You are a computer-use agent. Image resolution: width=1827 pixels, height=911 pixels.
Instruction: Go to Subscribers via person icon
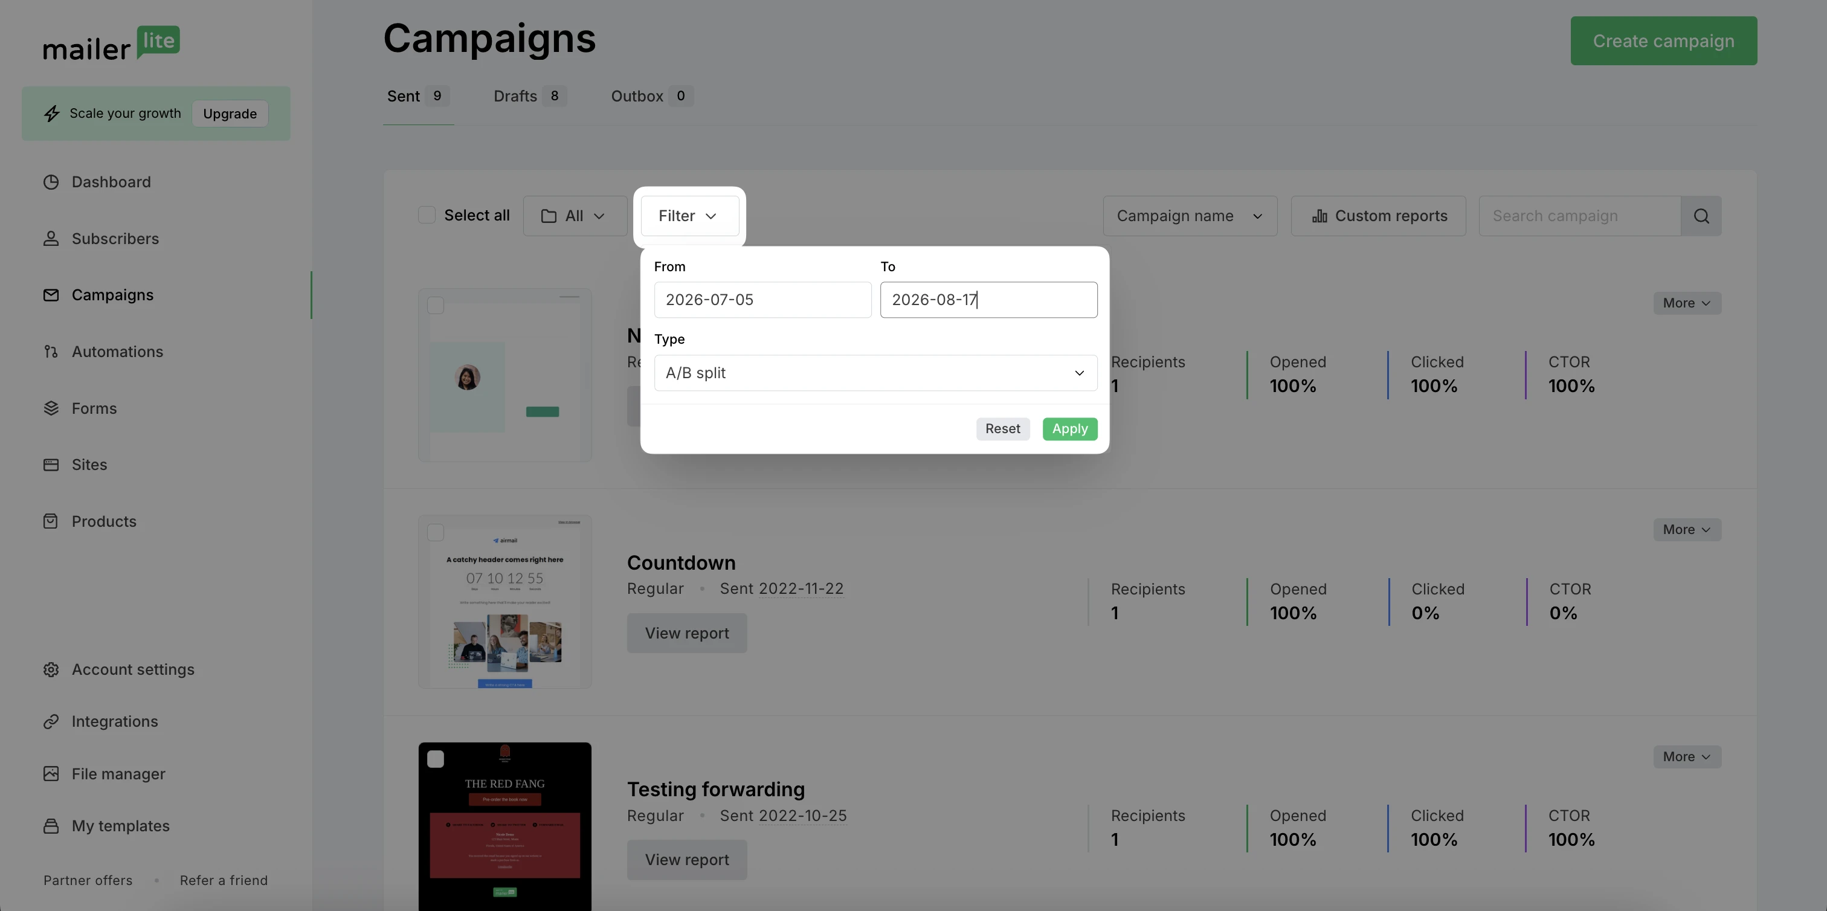point(51,239)
